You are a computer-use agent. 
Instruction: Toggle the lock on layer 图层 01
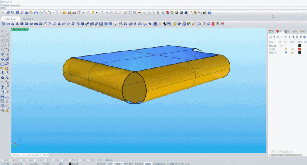coord(292,53)
